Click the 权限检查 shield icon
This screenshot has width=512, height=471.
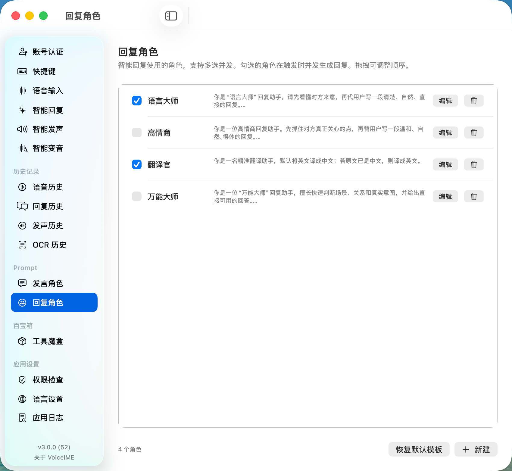[22, 380]
